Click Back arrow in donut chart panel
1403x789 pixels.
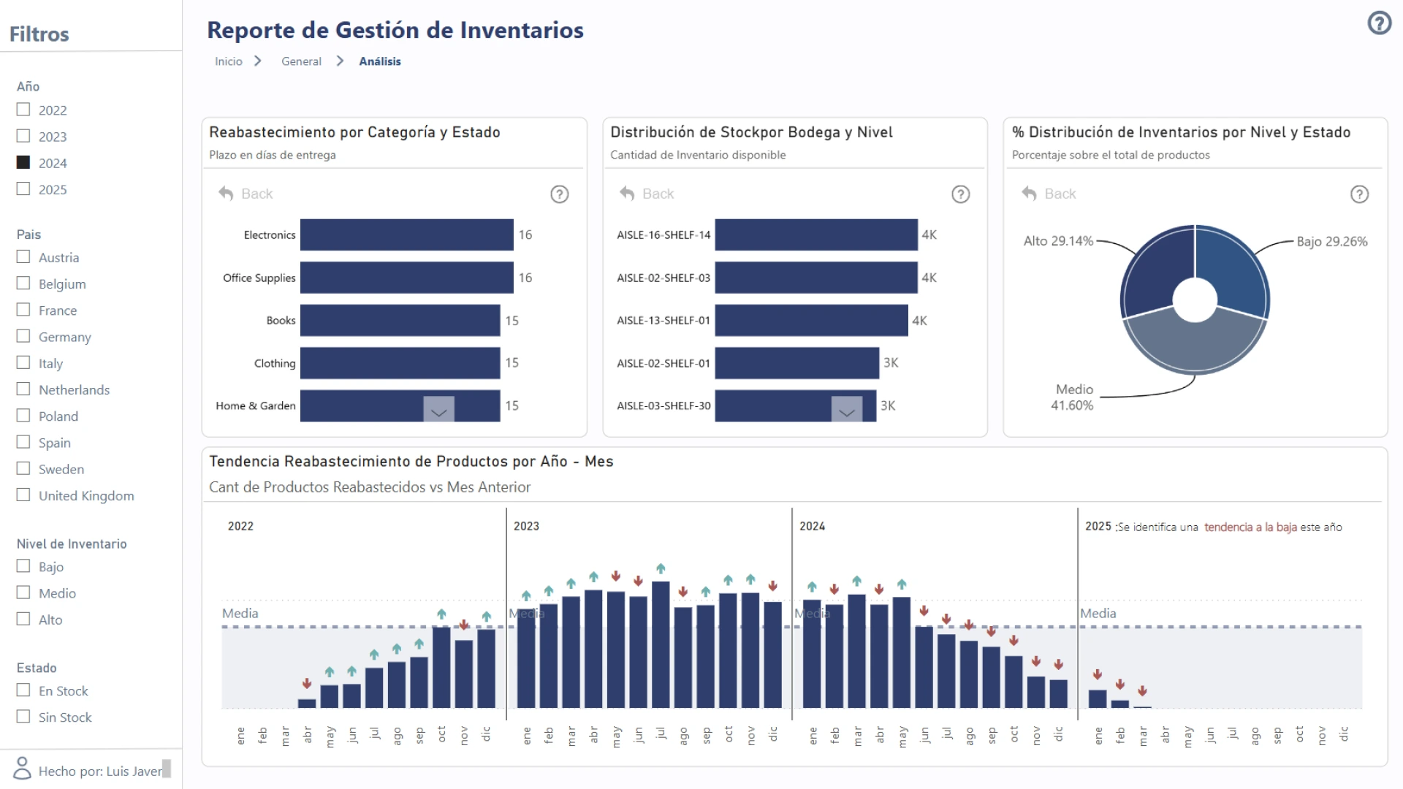coord(1029,194)
